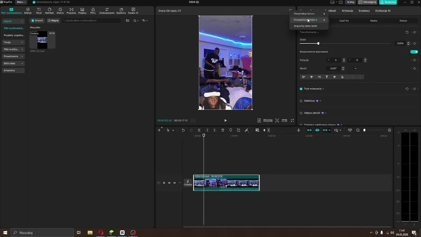Toggle auto-snapping icon in timeline toolbar
This screenshot has width=421, height=237.
point(317,130)
